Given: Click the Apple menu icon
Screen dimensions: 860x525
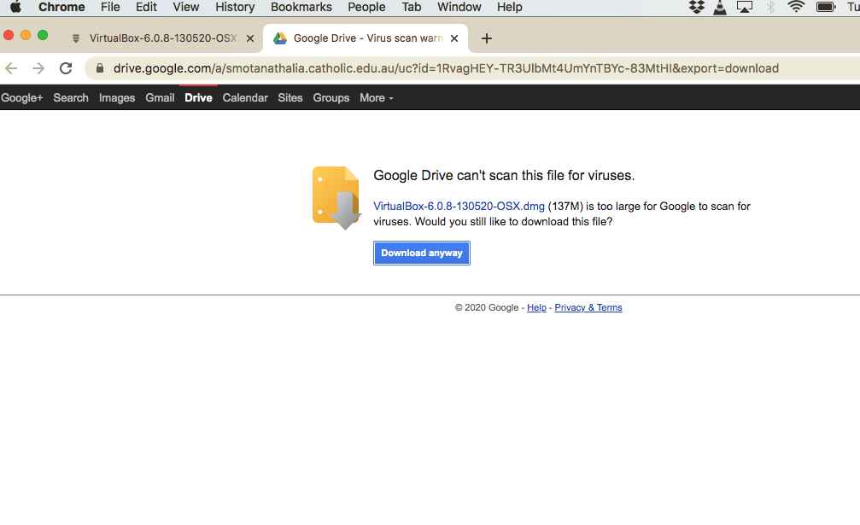Looking at the screenshot, I should click(15, 7).
